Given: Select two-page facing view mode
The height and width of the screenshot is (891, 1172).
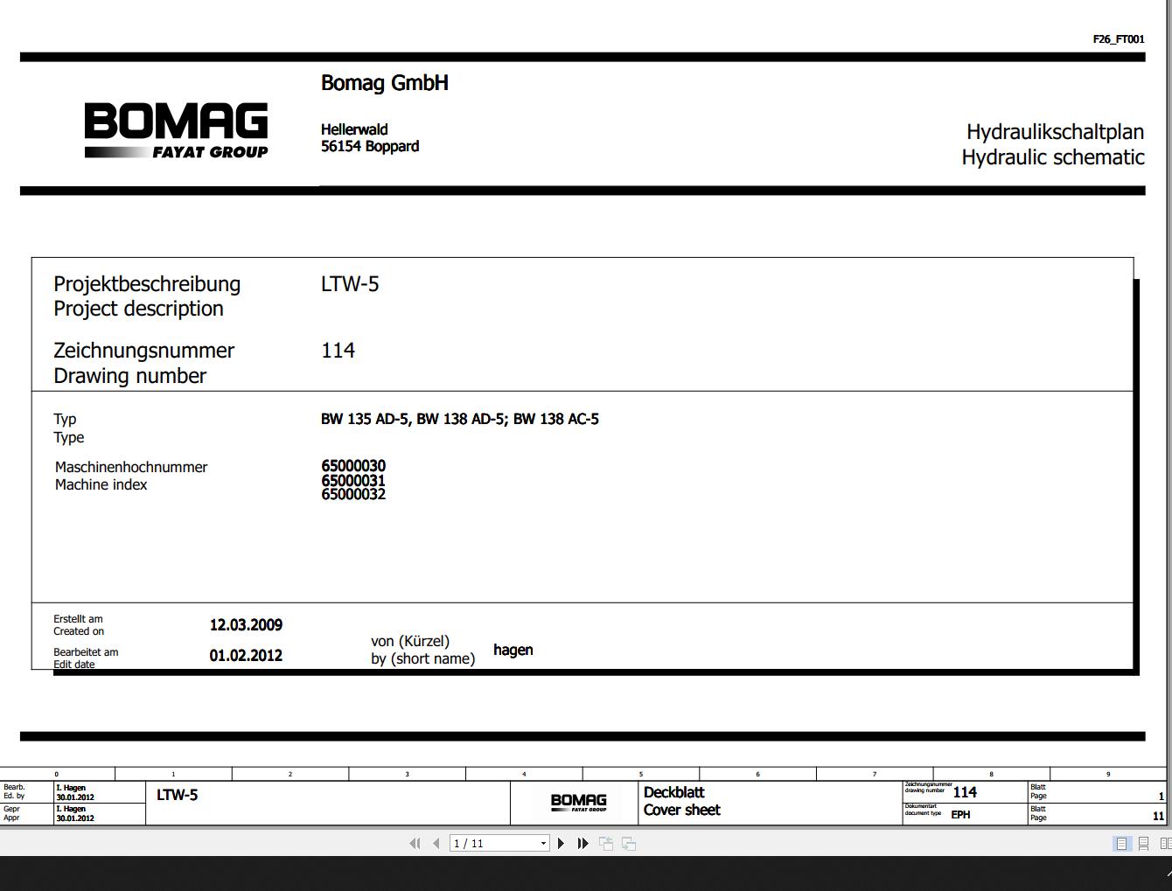Looking at the screenshot, I should pyautogui.click(x=1165, y=844).
